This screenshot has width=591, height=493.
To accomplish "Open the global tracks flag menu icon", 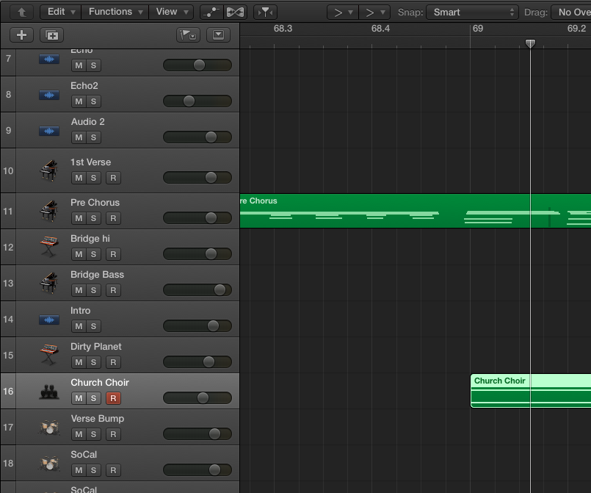I will click(188, 35).
